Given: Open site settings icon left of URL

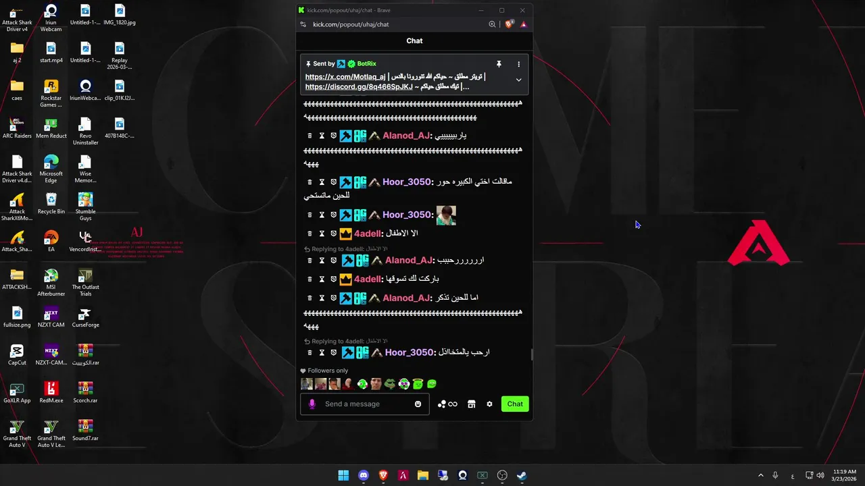Looking at the screenshot, I should tap(302, 24).
